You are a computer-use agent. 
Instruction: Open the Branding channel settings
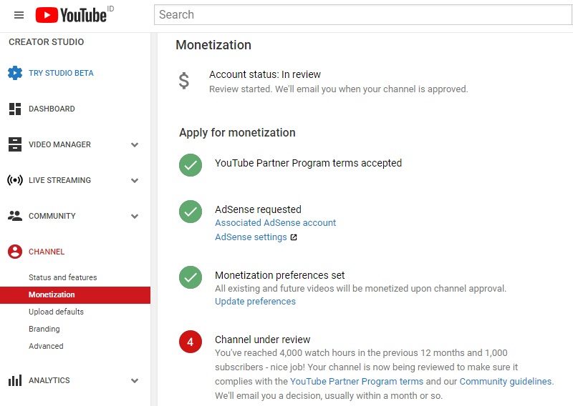(x=44, y=329)
